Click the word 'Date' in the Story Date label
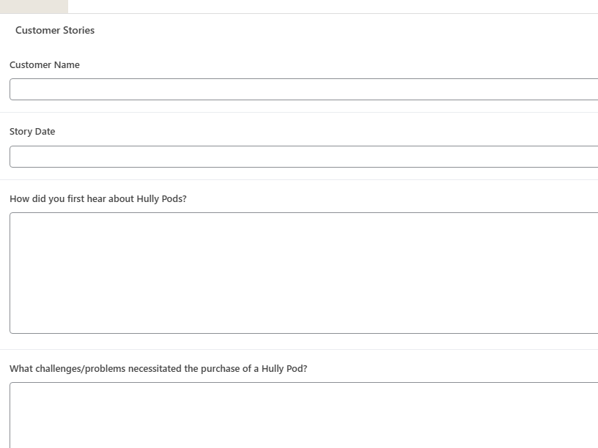Image resolution: width=598 pixels, height=448 pixels. [45, 132]
